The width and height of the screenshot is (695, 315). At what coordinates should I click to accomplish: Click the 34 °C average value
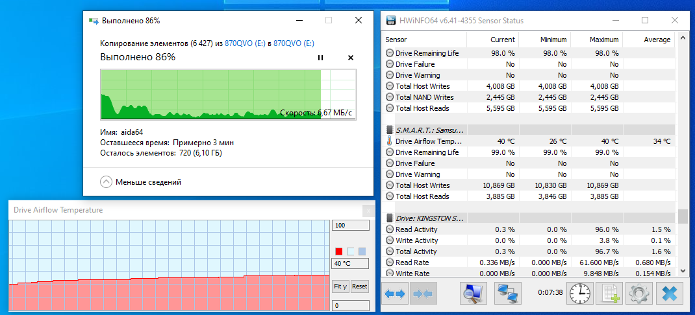point(661,141)
